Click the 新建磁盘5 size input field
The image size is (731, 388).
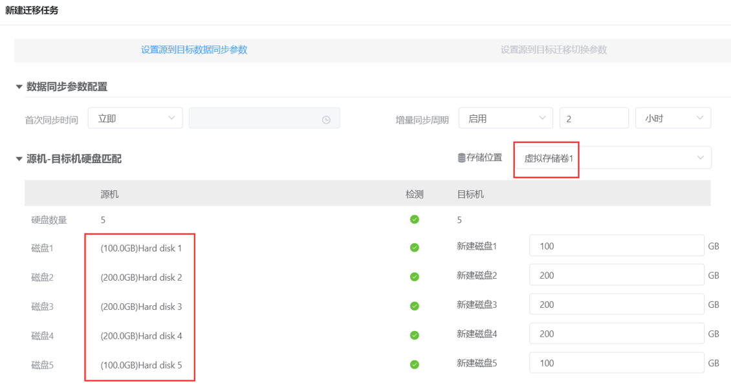click(616, 363)
